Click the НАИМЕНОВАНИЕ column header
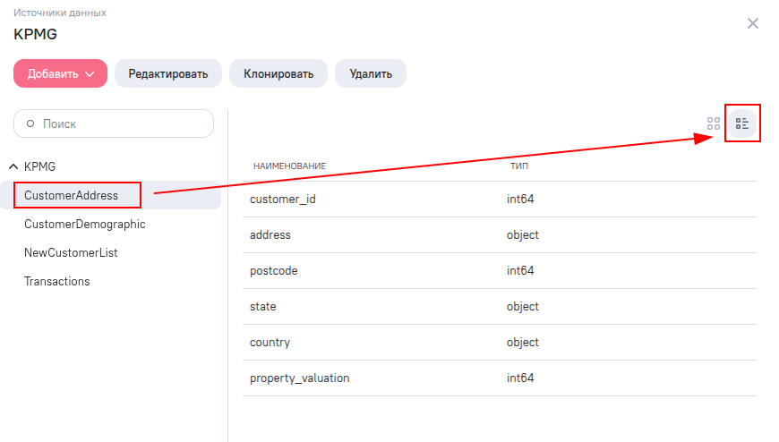The image size is (779, 442). (289, 166)
